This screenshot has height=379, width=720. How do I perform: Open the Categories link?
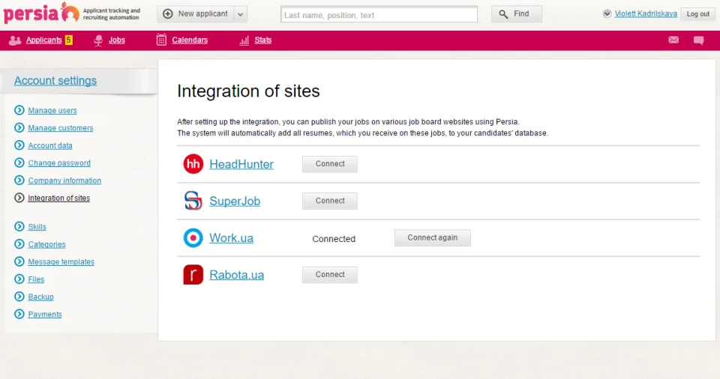pyautogui.click(x=46, y=244)
